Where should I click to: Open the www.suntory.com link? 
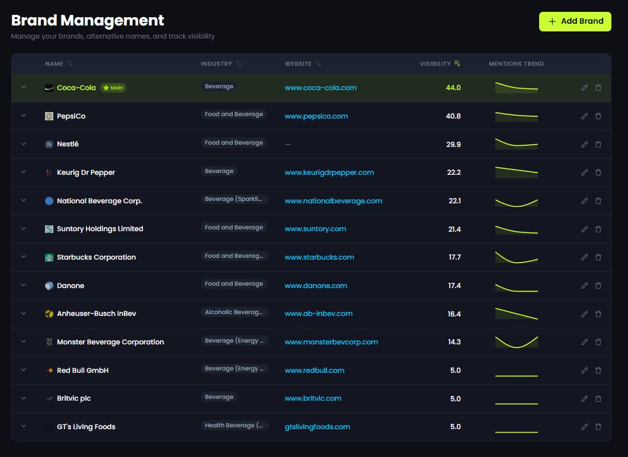315,229
